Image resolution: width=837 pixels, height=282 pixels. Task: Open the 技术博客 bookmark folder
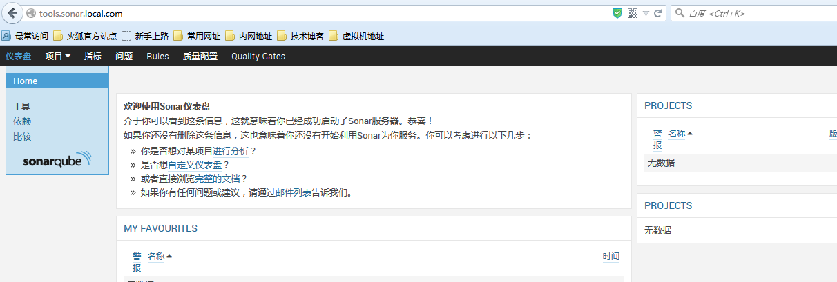pyautogui.click(x=300, y=36)
